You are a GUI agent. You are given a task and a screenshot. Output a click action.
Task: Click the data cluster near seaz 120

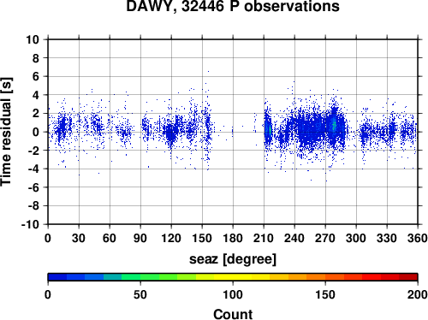pos(170,132)
